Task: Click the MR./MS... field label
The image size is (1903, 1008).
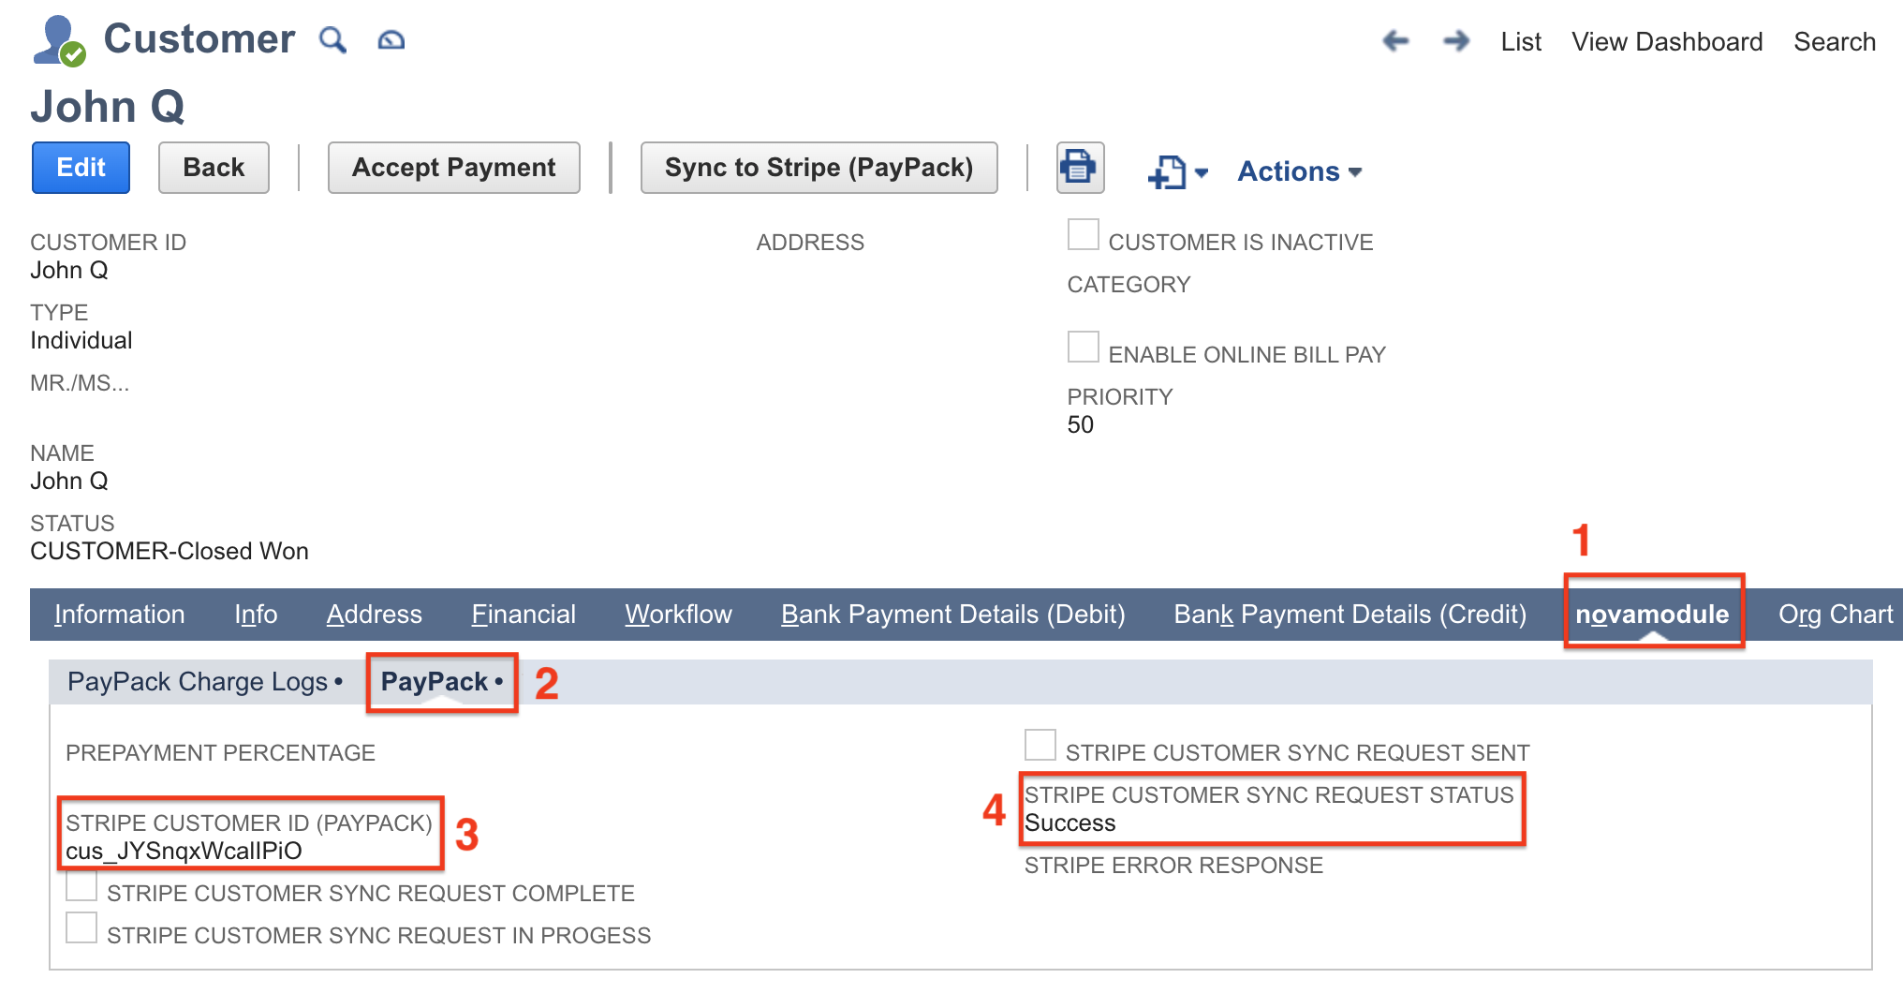Action: click(80, 383)
